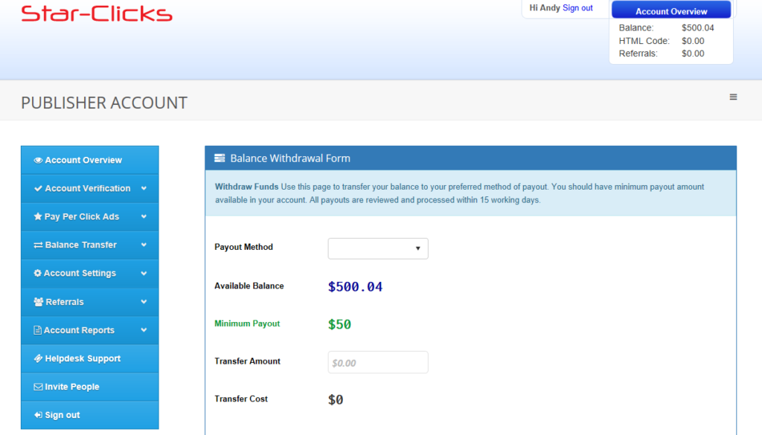Click the document icon for Account Reports
Screen dimensions: 762x435
(x=38, y=330)
